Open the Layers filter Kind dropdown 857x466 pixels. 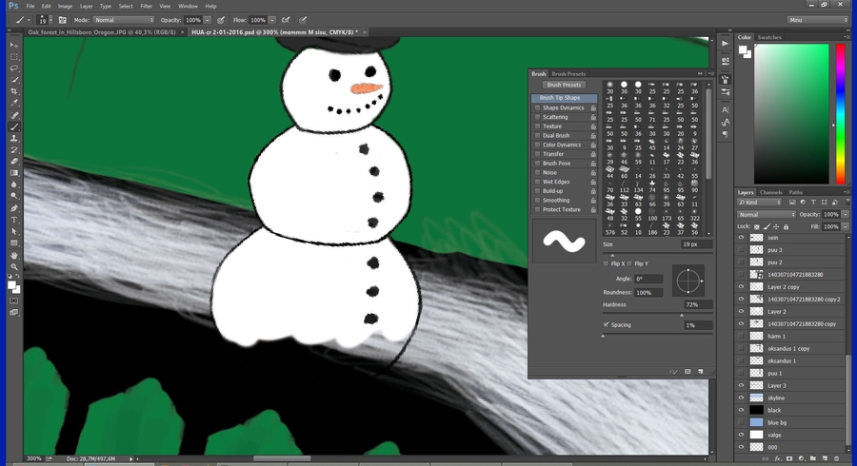[759, 203]
